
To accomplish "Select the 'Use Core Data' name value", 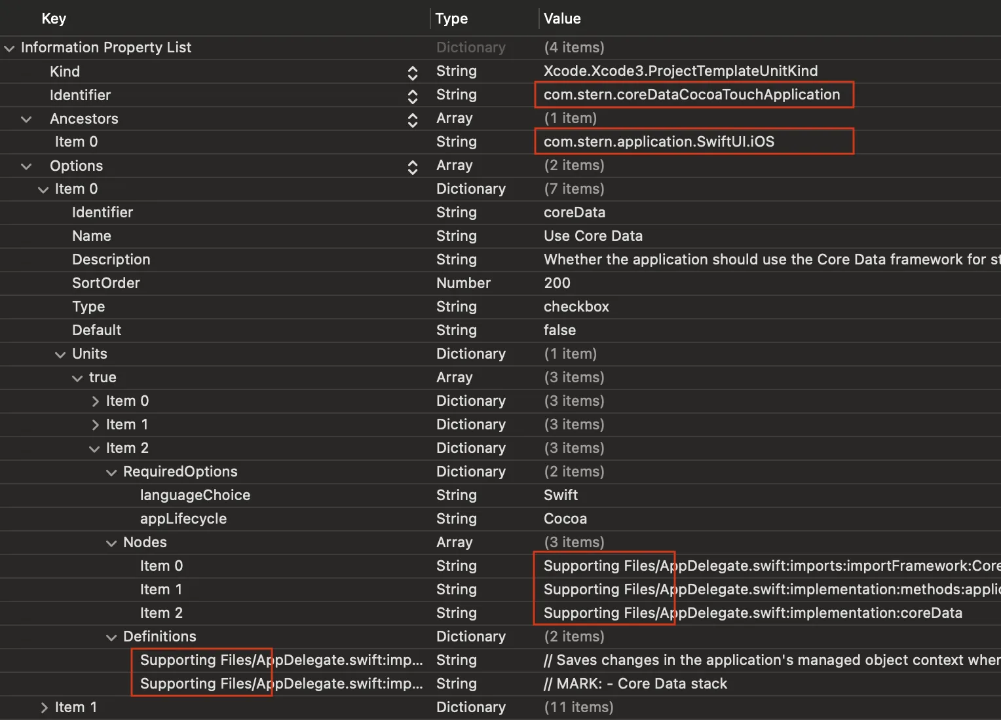I will pyautogui.click(x=593, y=236).
